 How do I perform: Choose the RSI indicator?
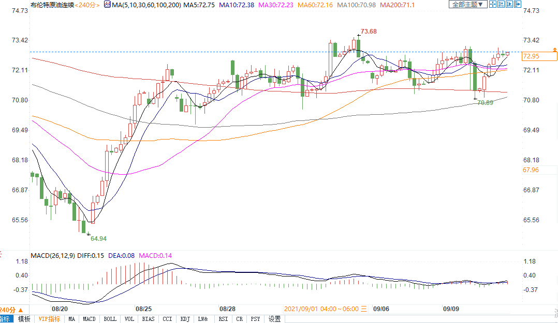223,319
